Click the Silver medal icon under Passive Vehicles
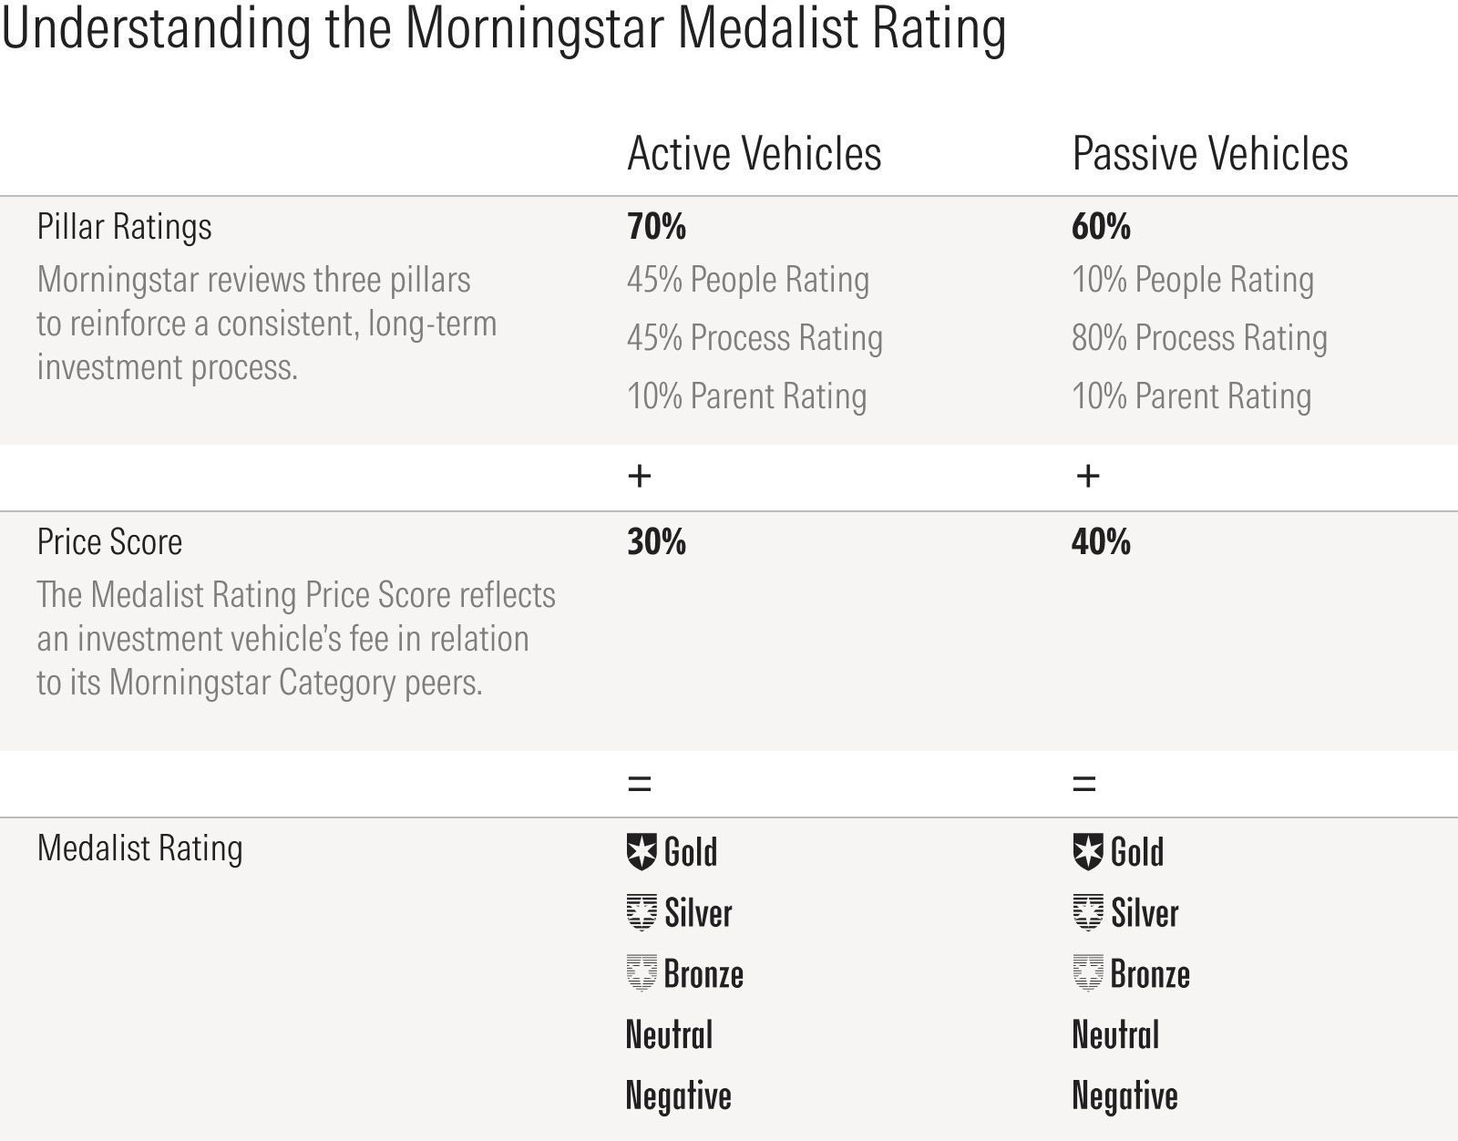Viewport: 1458px width, 1141px height. point(1088,912)
